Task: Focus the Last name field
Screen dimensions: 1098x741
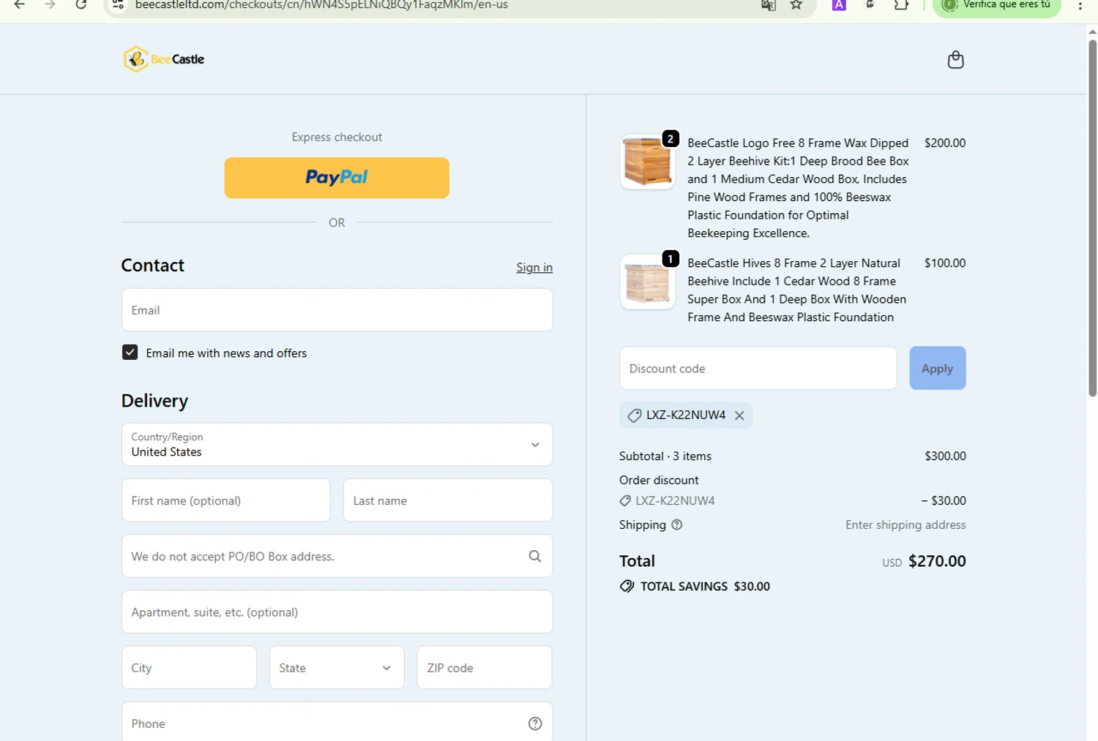Action: coord(448,500)
